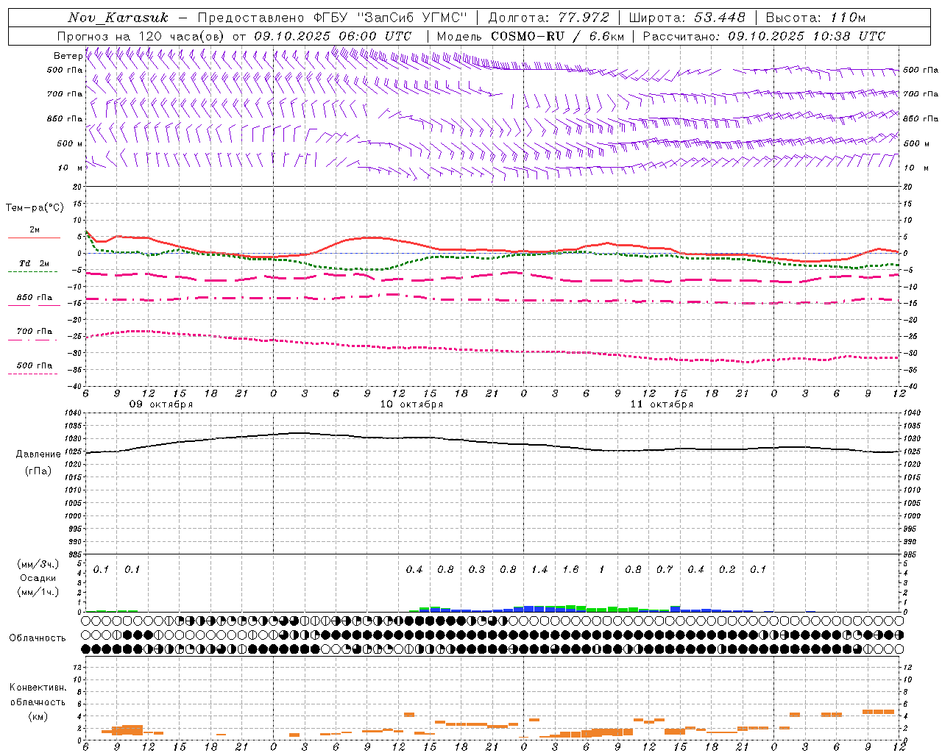Viewport: 942px width, 753px height.
Task: Click the 'Давление' pressure panel label
Action: [38, 454]
